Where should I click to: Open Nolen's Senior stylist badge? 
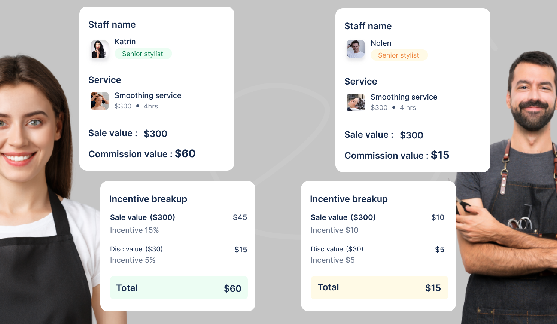click(399, 55)
